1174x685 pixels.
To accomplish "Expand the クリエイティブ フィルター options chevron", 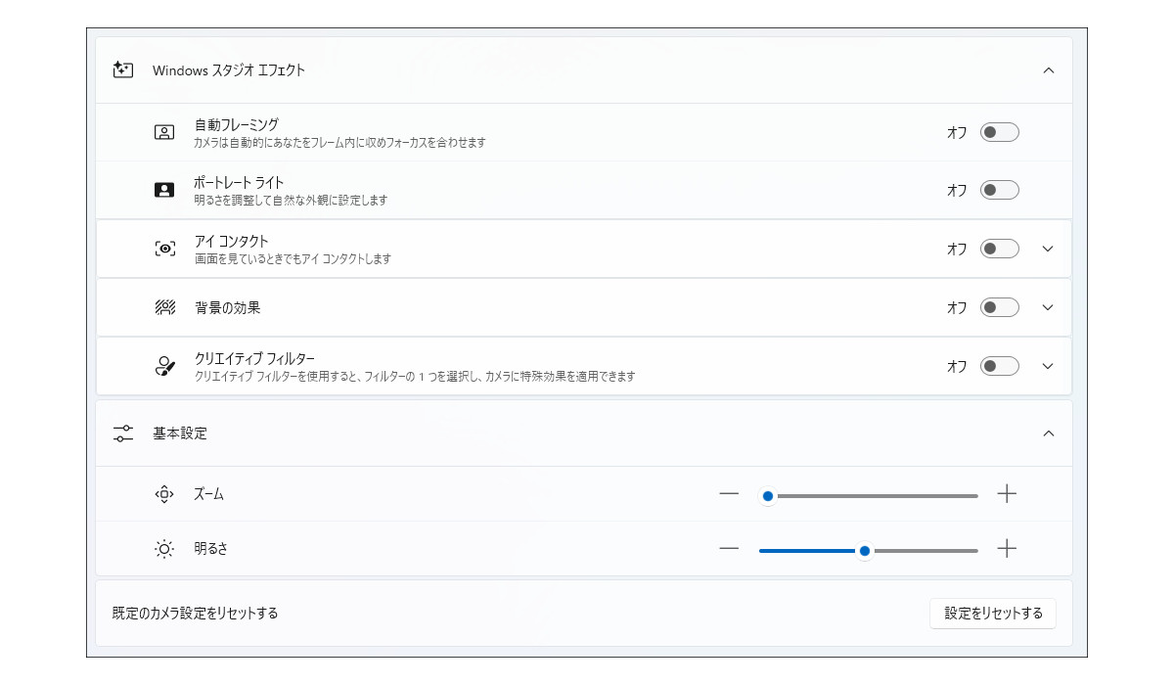I will click(1047, 365).
